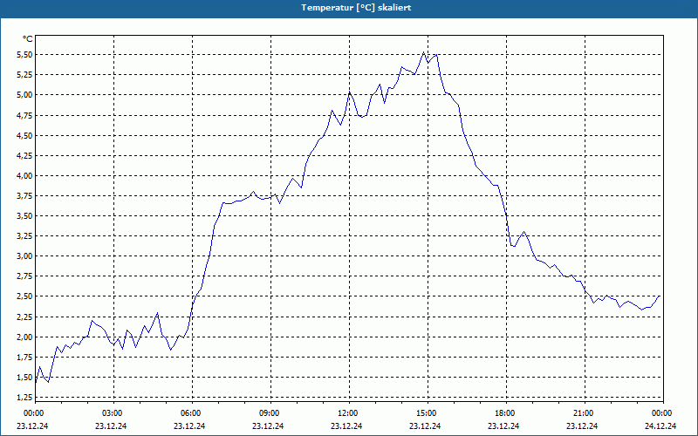Select the "1,50" y-axis label
This screenshot has width=698, height=436.
[24, 378]
